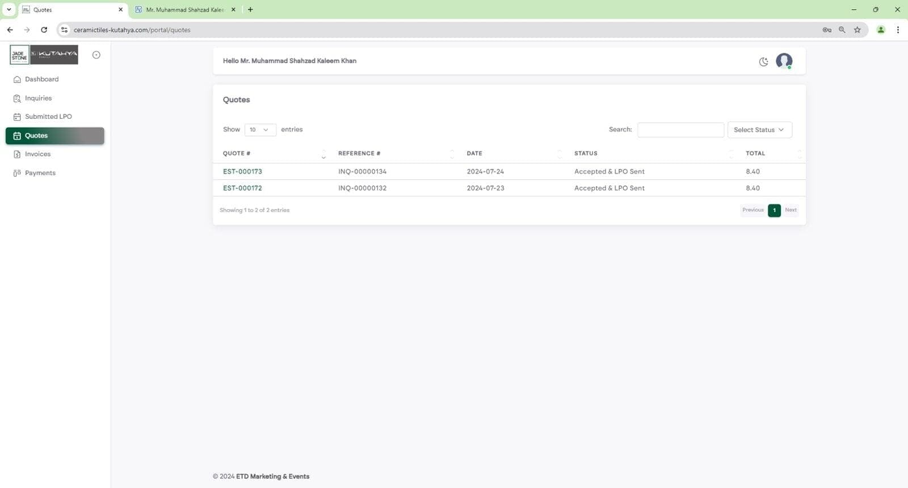Select pagination page 1

[774, 210]
